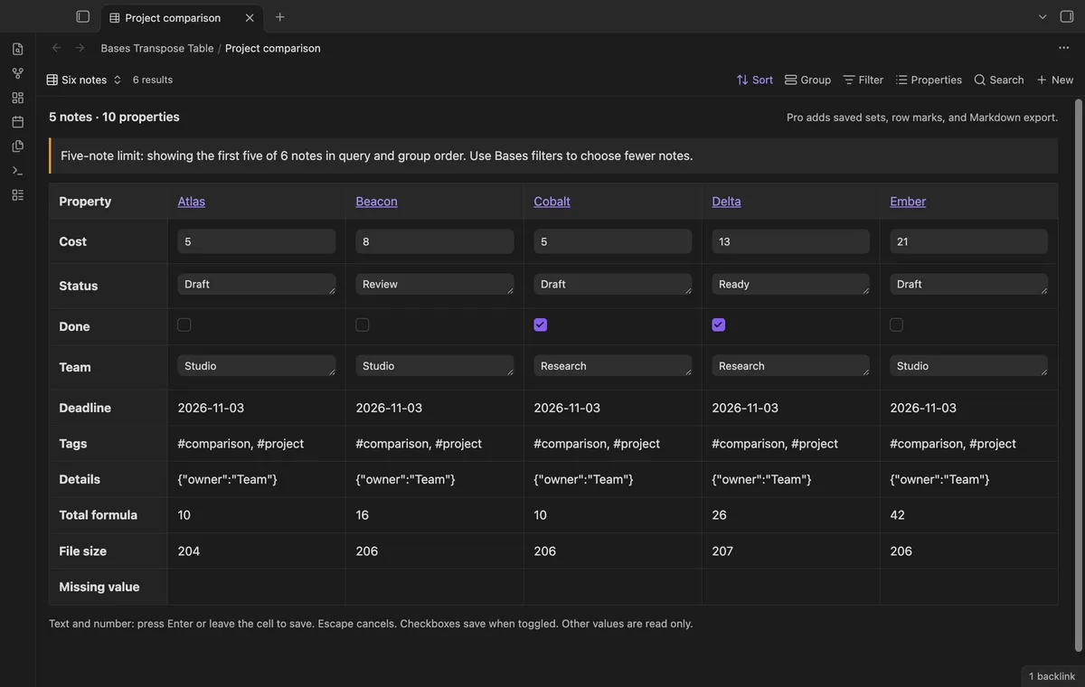Click the Property column header
The image size is (1085, 687).
tap(85, 202)
